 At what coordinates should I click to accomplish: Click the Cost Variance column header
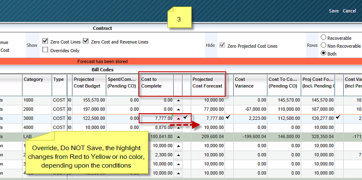click(250, 85)
